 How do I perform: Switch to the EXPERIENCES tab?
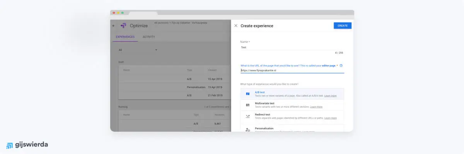125,37
